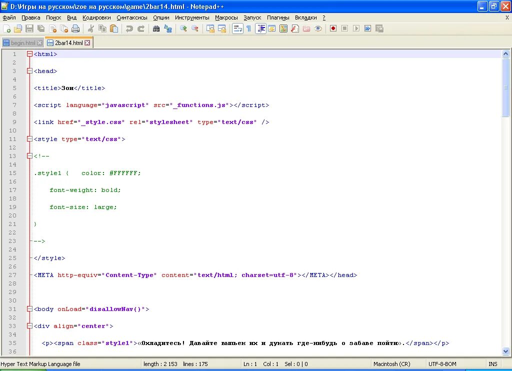Image resolution: width=512 pixels, height=371 pixels.
Task: Click the Close All documents icon
Action: (x=64, y=28)
